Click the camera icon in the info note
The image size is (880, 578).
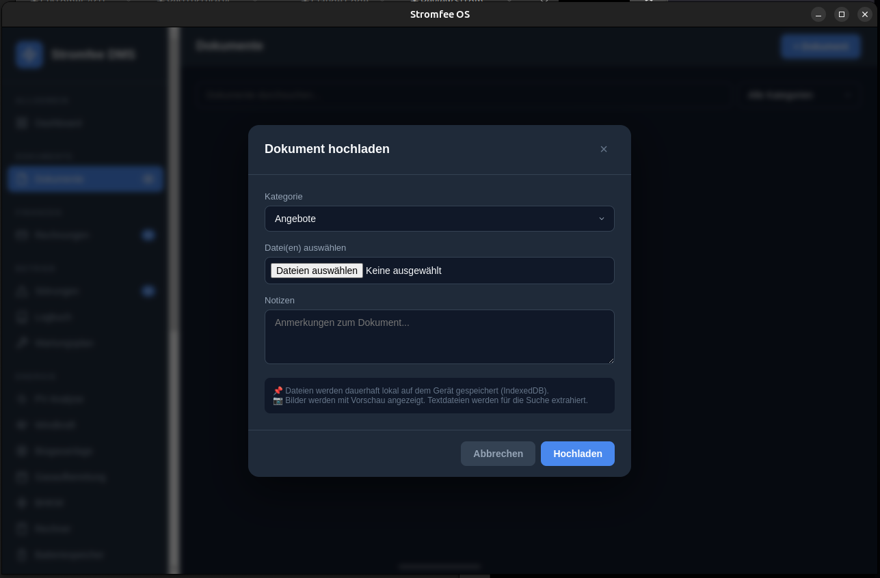(278, 400)
